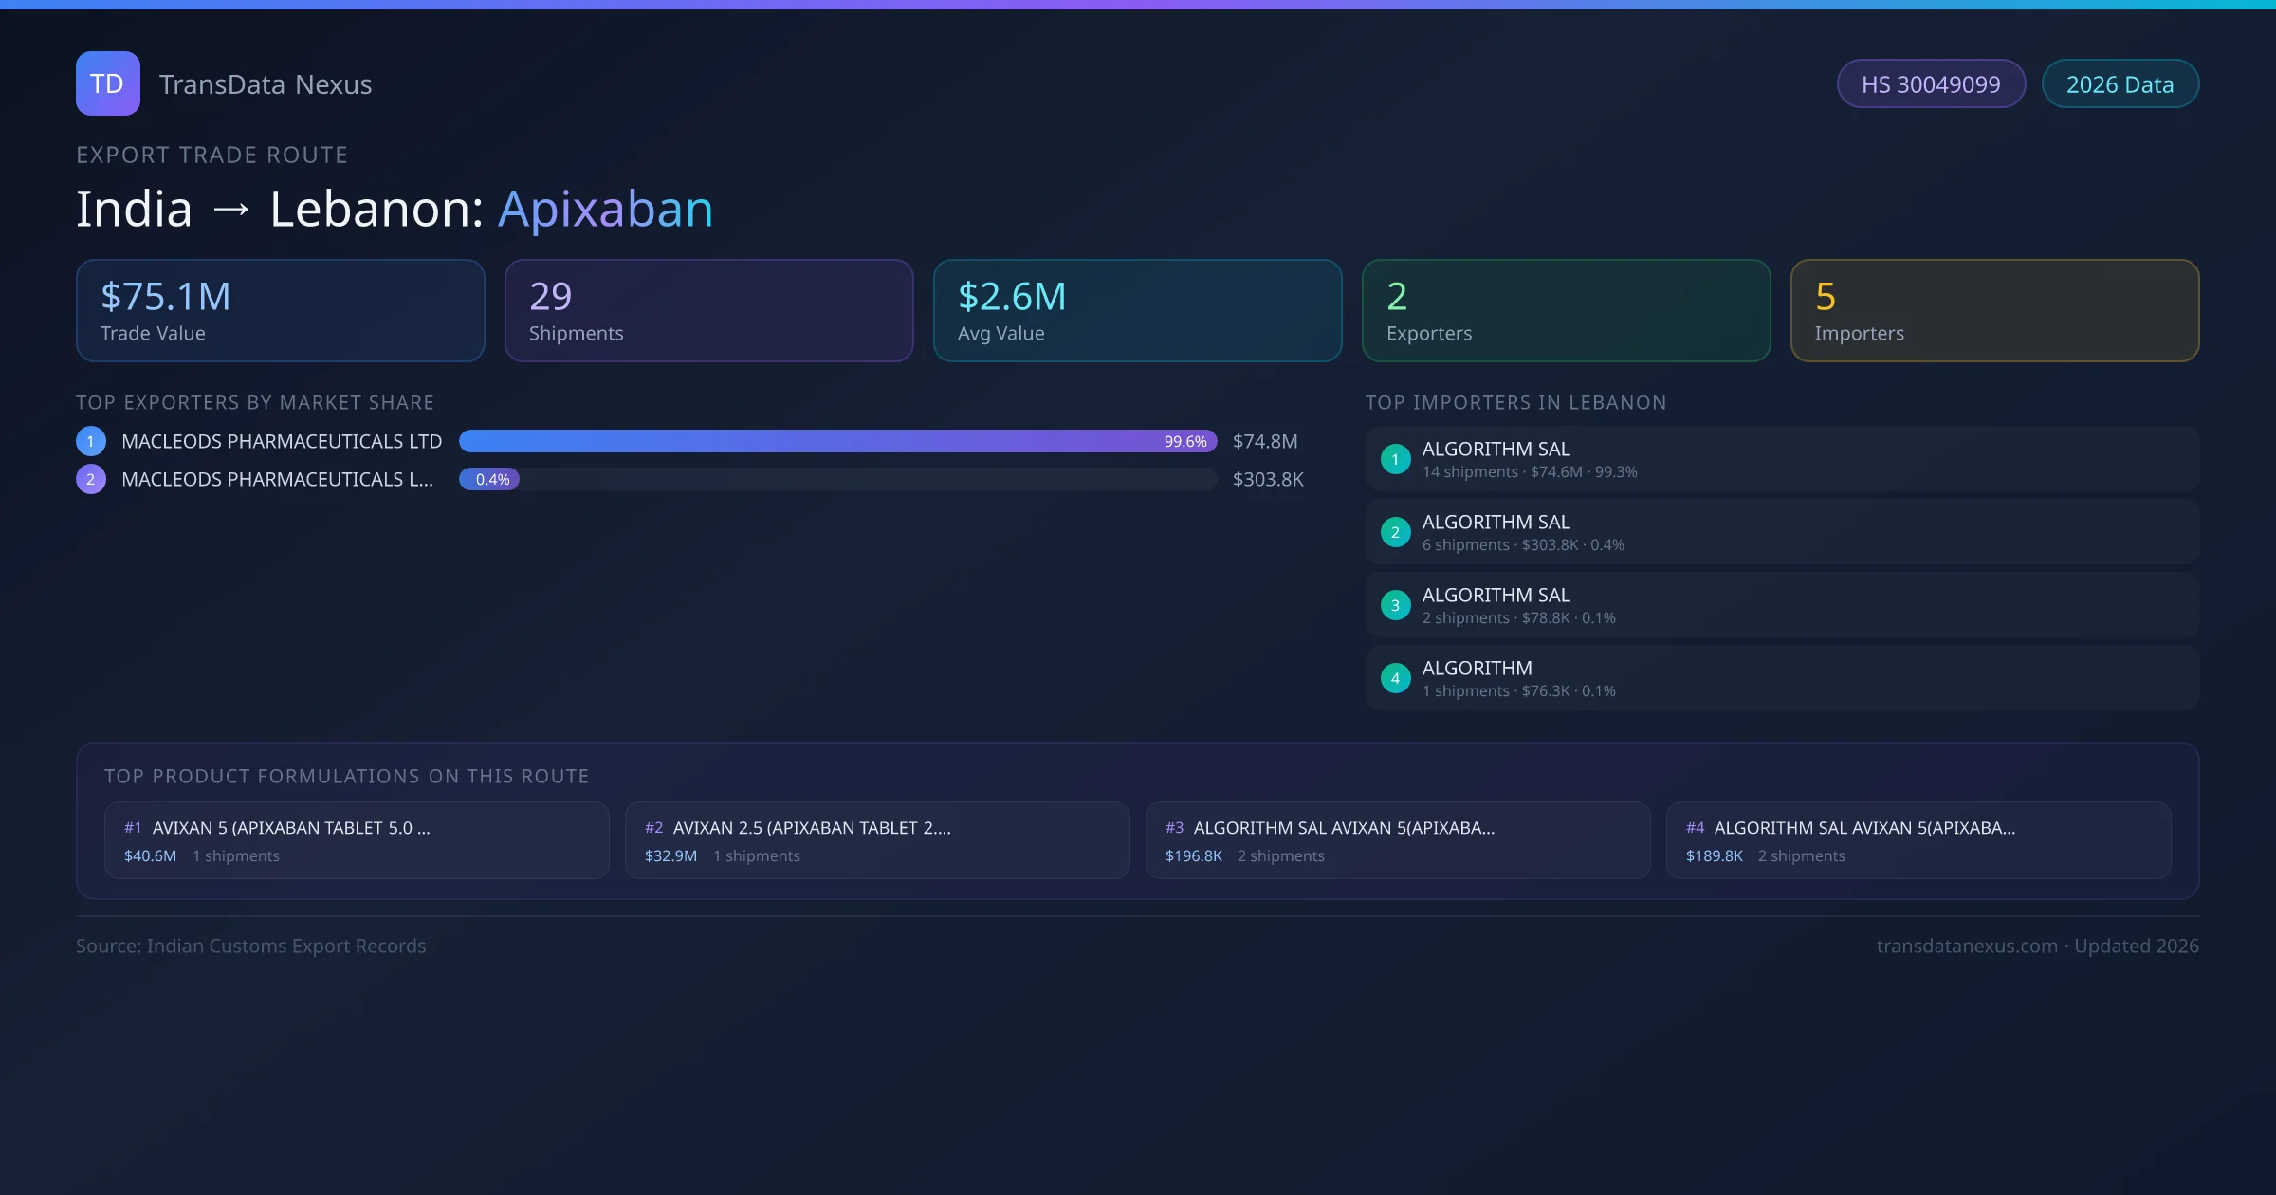Open the #1 AVIXAN 5 formulation card

357,840
